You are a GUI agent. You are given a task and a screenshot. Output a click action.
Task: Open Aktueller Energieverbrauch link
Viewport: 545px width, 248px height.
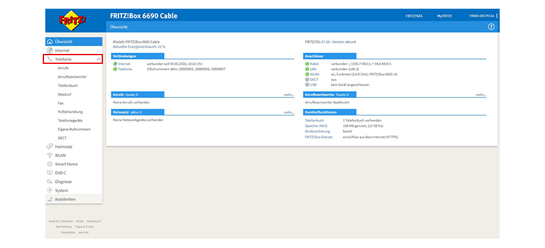138,46
